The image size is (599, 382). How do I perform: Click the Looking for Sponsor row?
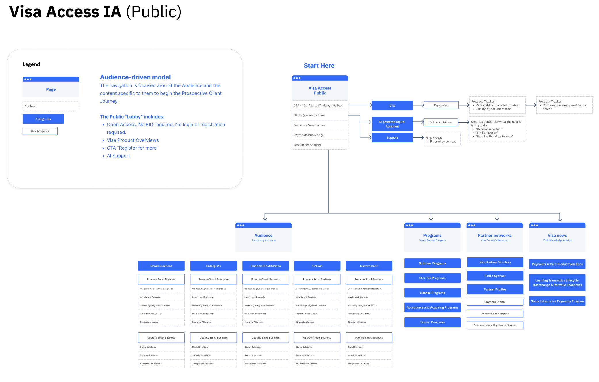(320, 145)
